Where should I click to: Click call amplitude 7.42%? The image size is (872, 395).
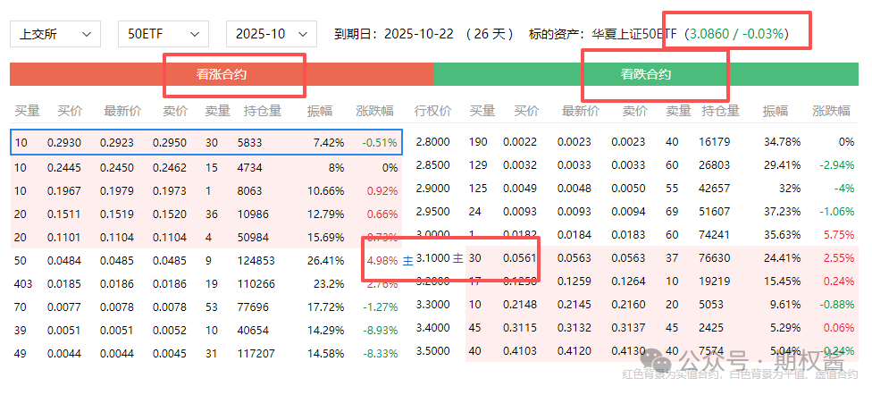click(328, 144)
